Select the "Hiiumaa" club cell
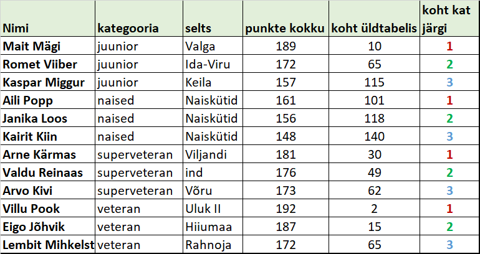This screenshot has width=480, height=254. click(x=206, y=227)
